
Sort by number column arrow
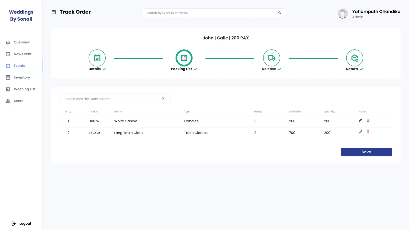coord(70,112)
